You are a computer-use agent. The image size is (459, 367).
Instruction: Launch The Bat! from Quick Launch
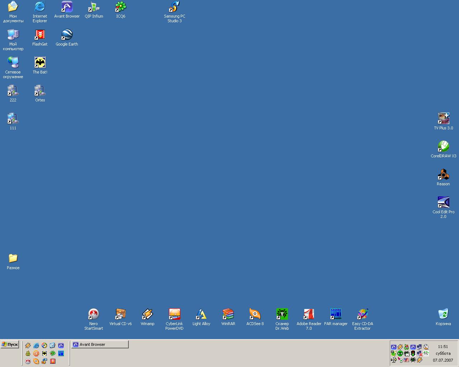(x=44, y=353)
